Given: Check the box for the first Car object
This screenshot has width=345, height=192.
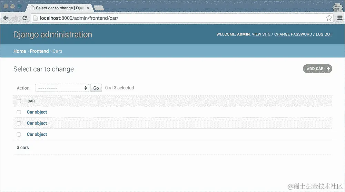Looking at the screenshot, I should (x=19, y=112).
